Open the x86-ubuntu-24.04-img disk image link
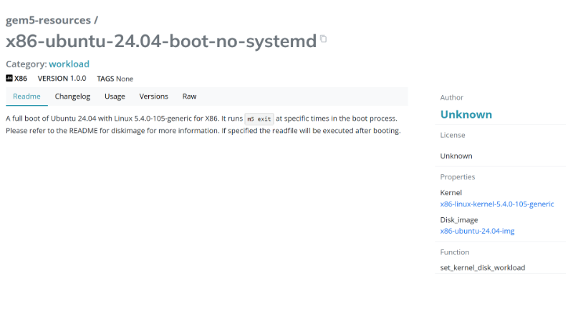The height and width of the screenshot is (318, 568). pyautogui.click(x=477, y=231)
